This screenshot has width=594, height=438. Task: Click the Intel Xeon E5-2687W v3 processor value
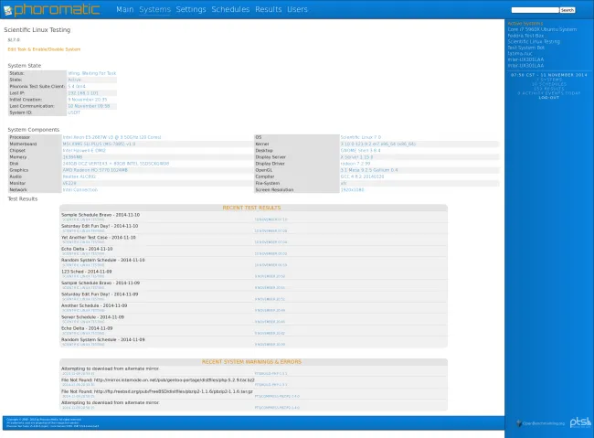[111, 137]
